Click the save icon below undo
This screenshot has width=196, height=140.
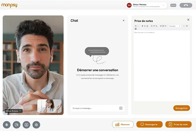[x=136, y=29]
